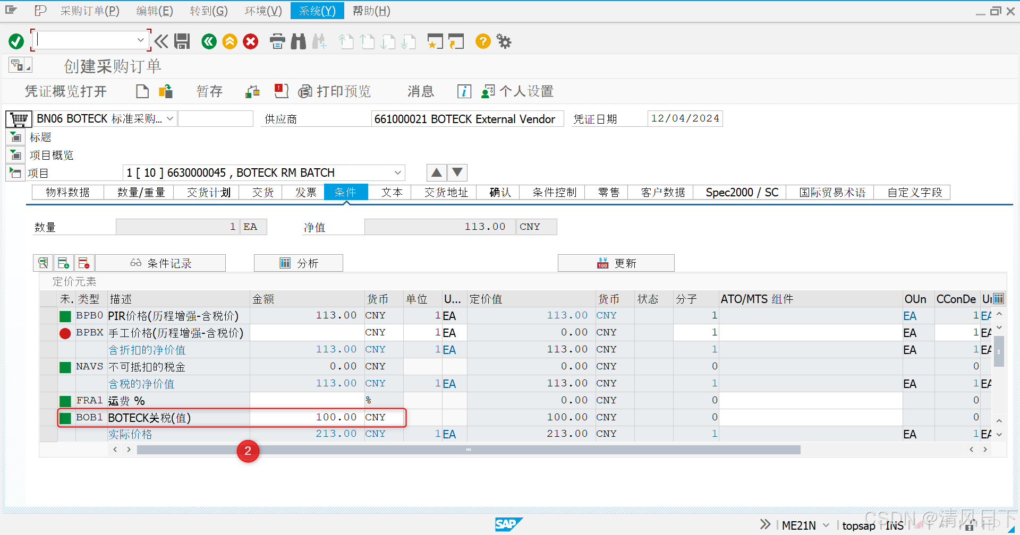Click the 凭证概览打开 button
This screenshot has width=1020, height=535.
(x=66, y=91)
